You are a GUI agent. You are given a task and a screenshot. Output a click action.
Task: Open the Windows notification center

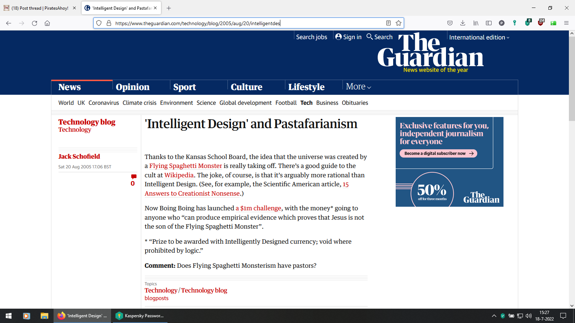[x=563, y=316]
